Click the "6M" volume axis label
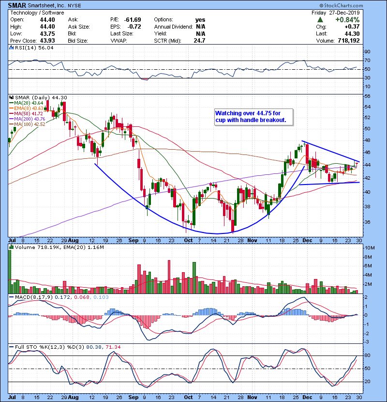 coord(368,265)
